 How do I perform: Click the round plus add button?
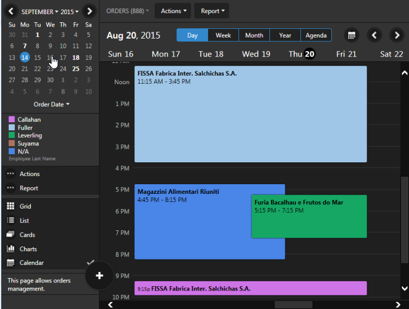[x=99, y=276]
